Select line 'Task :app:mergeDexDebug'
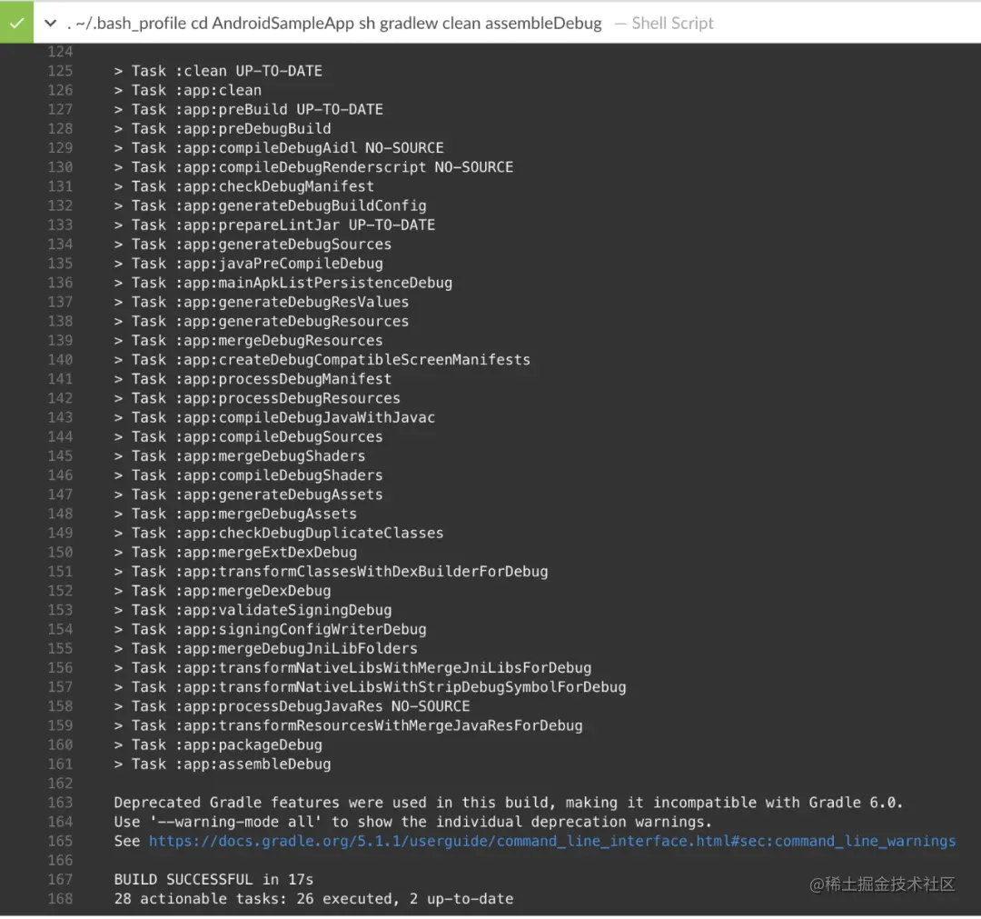Screen dimensions: 981x919 click(223, 590)
